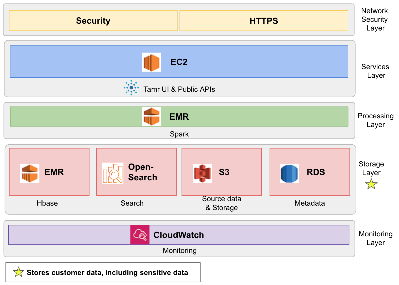The image size is (399, 285).
Task: Click the Monitoring Layer label
Action: click(x=376, y=238)
